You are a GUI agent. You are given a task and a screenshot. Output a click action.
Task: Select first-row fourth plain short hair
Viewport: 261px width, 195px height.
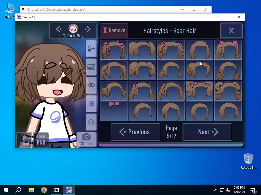coord(199,50)
